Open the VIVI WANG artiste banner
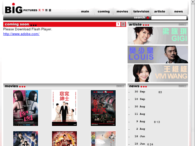195x146 pixels. (158, 73)
